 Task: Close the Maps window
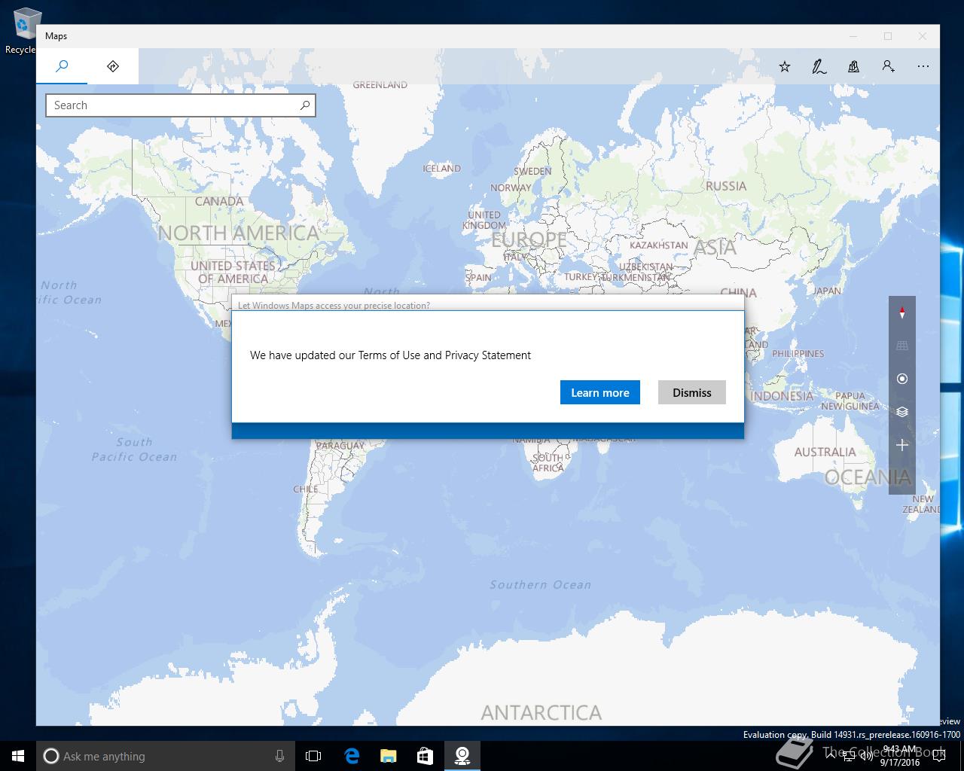click(923, 36)
